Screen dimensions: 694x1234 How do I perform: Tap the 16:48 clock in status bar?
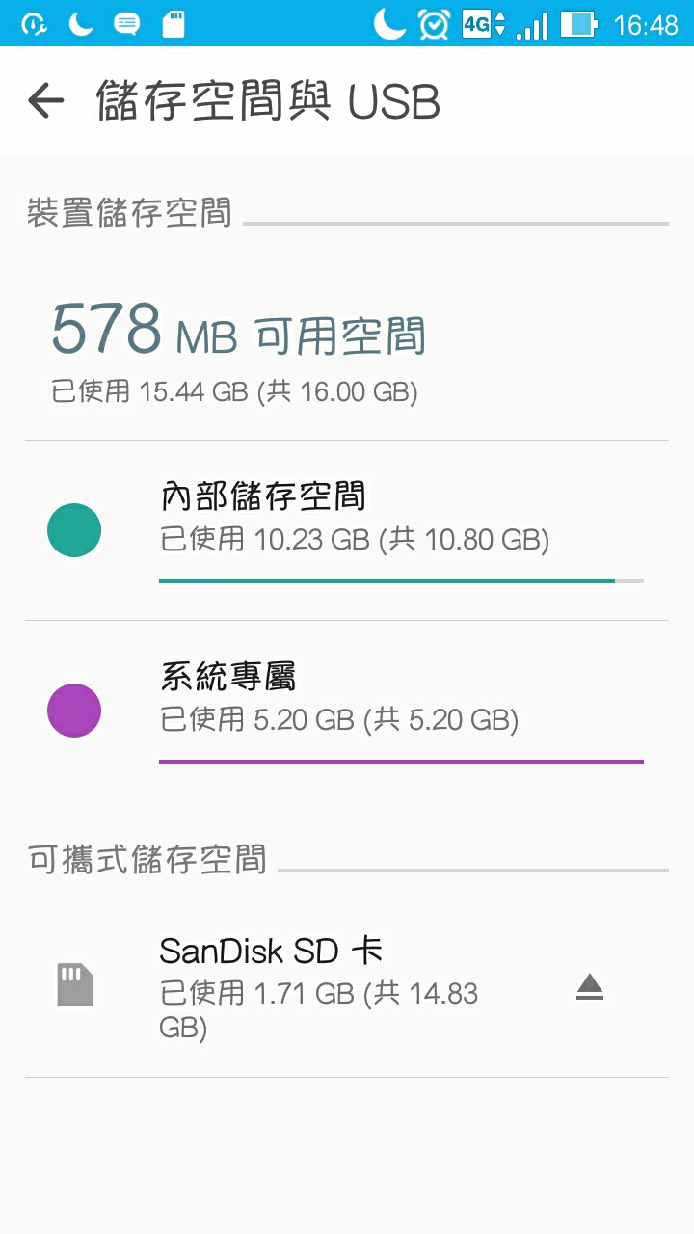point(646,24)
